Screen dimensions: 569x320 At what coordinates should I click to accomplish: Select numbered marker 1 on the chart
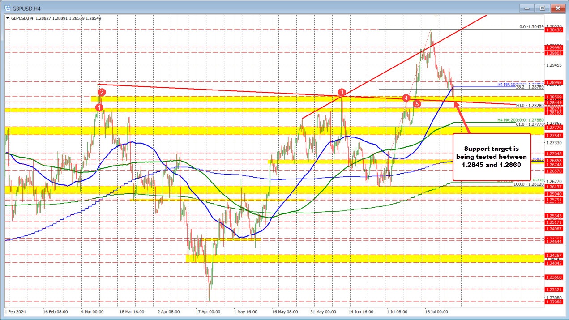(99, 107)
